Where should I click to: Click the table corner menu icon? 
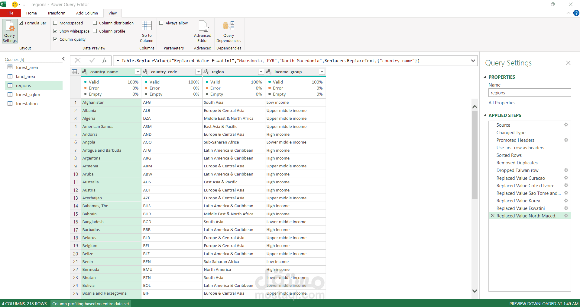pos(75,72)
